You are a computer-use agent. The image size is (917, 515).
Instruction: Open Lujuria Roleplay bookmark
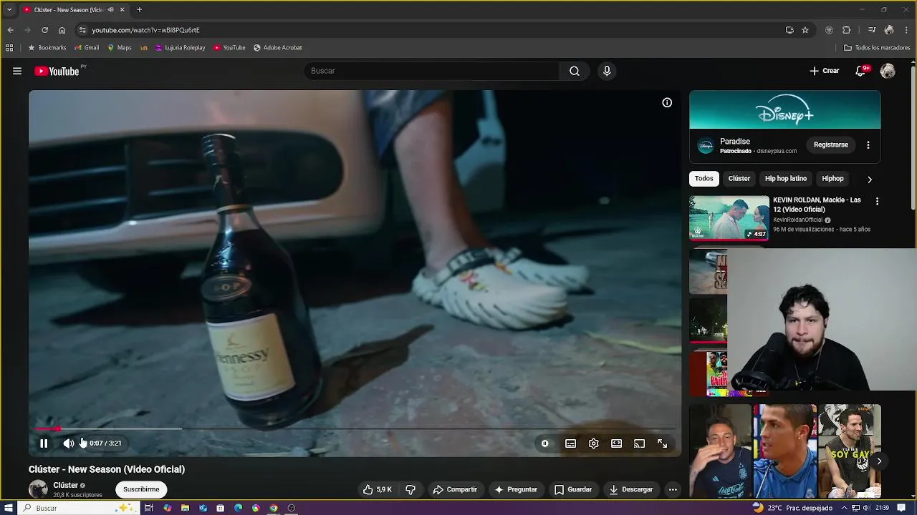point(180,48)
